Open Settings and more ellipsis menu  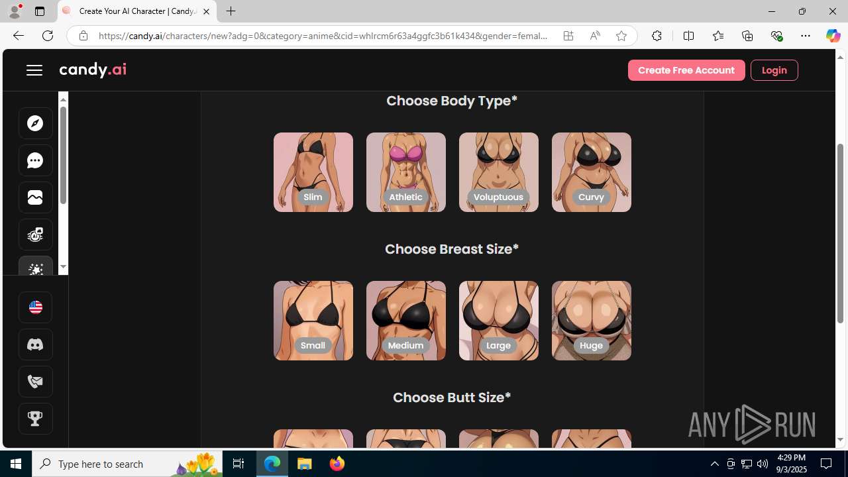[806, 36]
